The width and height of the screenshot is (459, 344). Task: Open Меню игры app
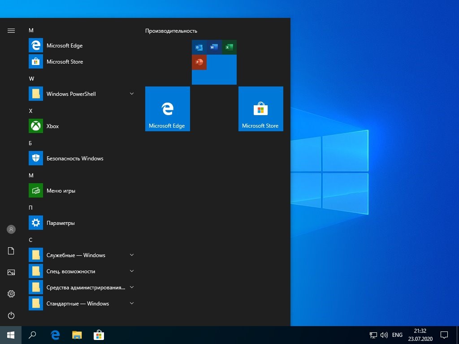82,191
